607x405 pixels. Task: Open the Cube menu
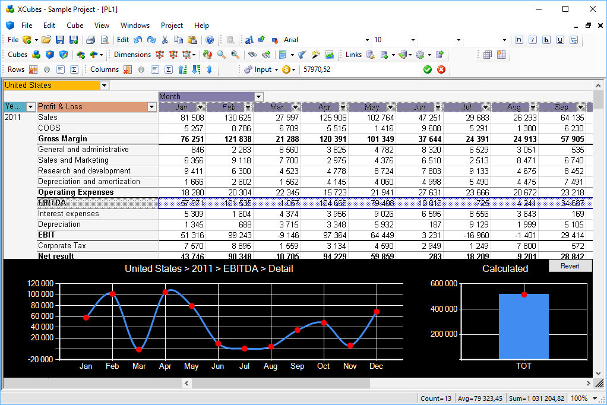pos(75,26)
